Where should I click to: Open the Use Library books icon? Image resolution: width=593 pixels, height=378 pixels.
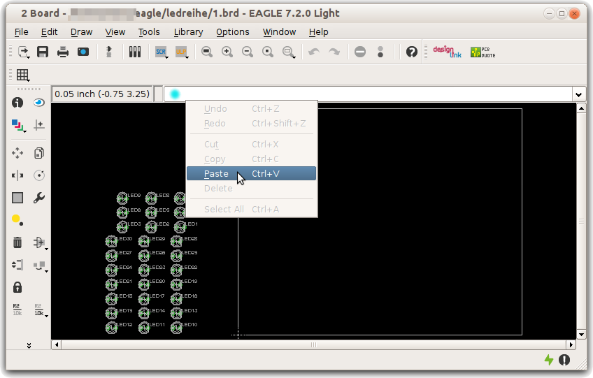click(135, 52)
